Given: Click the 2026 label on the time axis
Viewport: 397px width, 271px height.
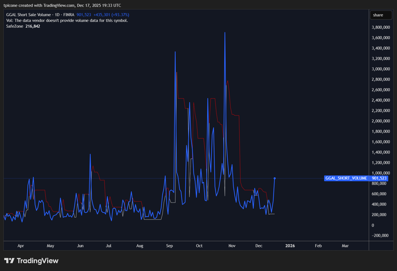Looking at the screenshot, I should (x=290, y=246).
